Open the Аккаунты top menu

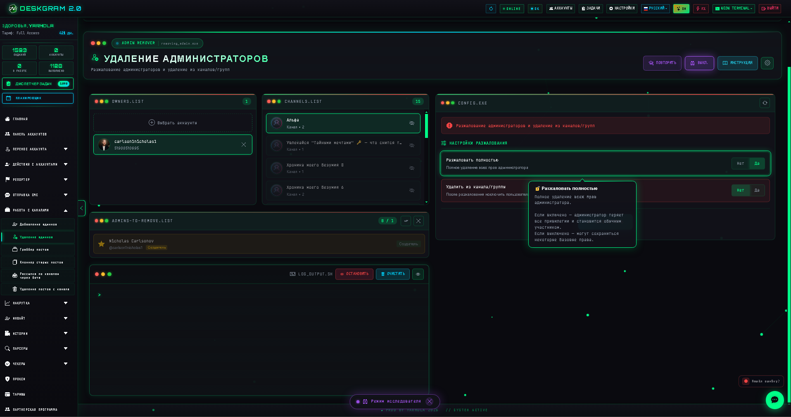(x=561, y=8)
